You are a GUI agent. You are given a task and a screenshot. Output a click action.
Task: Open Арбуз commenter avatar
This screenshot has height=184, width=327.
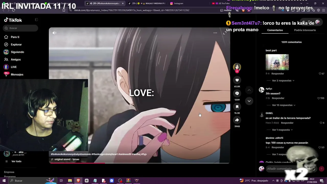pyautogui.click(x=262, y=90)
